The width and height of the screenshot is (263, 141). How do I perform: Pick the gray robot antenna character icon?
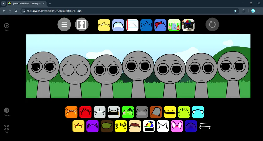[114, 112]
